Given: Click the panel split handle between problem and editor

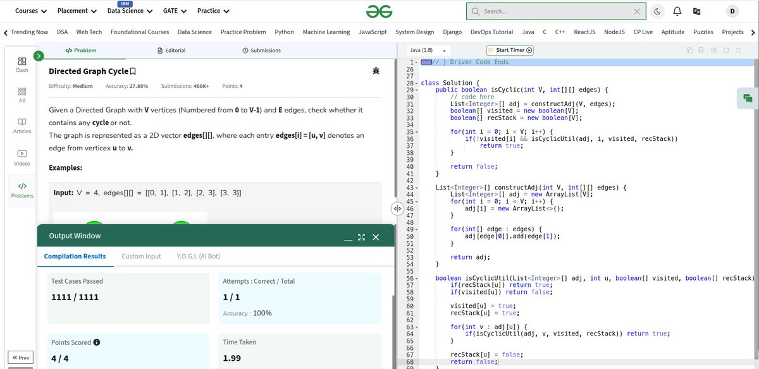Looking at the screenshot, I should 397,208.
